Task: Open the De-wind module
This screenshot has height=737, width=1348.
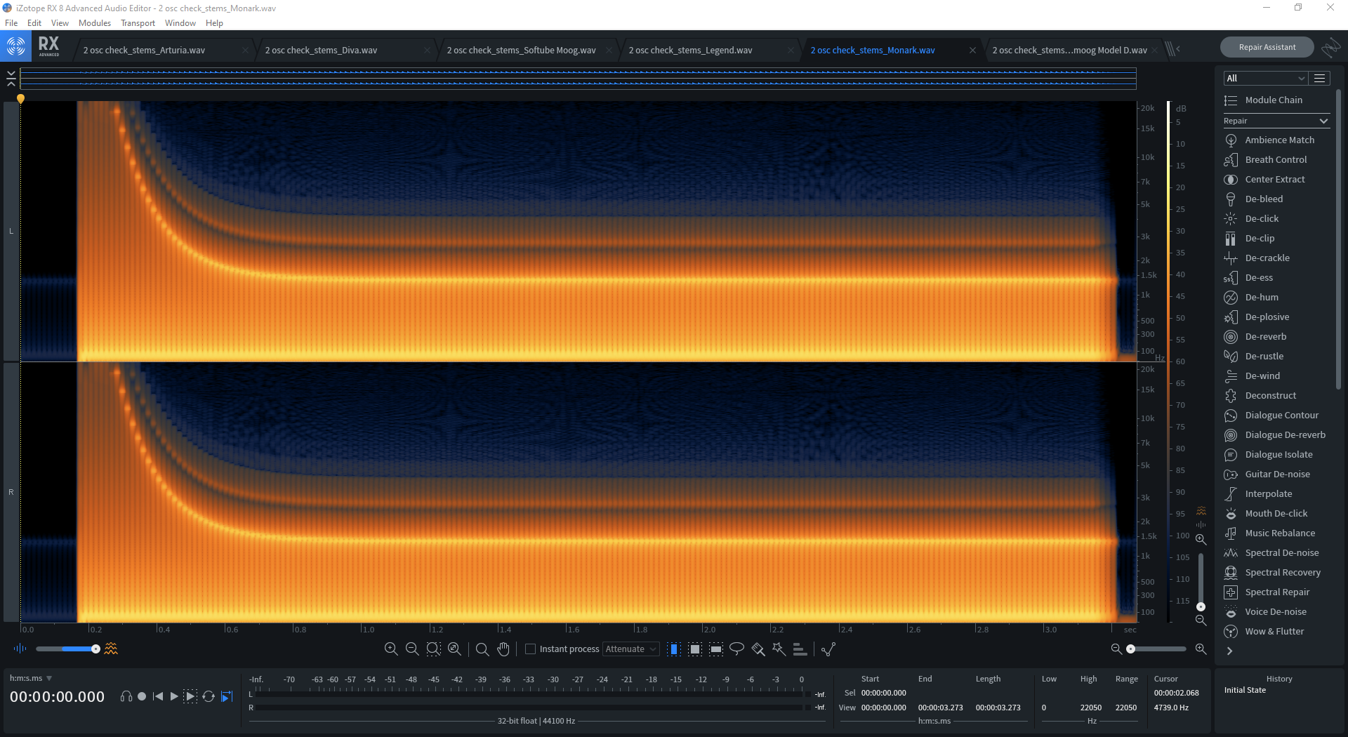Action: tap(1252, 376)
